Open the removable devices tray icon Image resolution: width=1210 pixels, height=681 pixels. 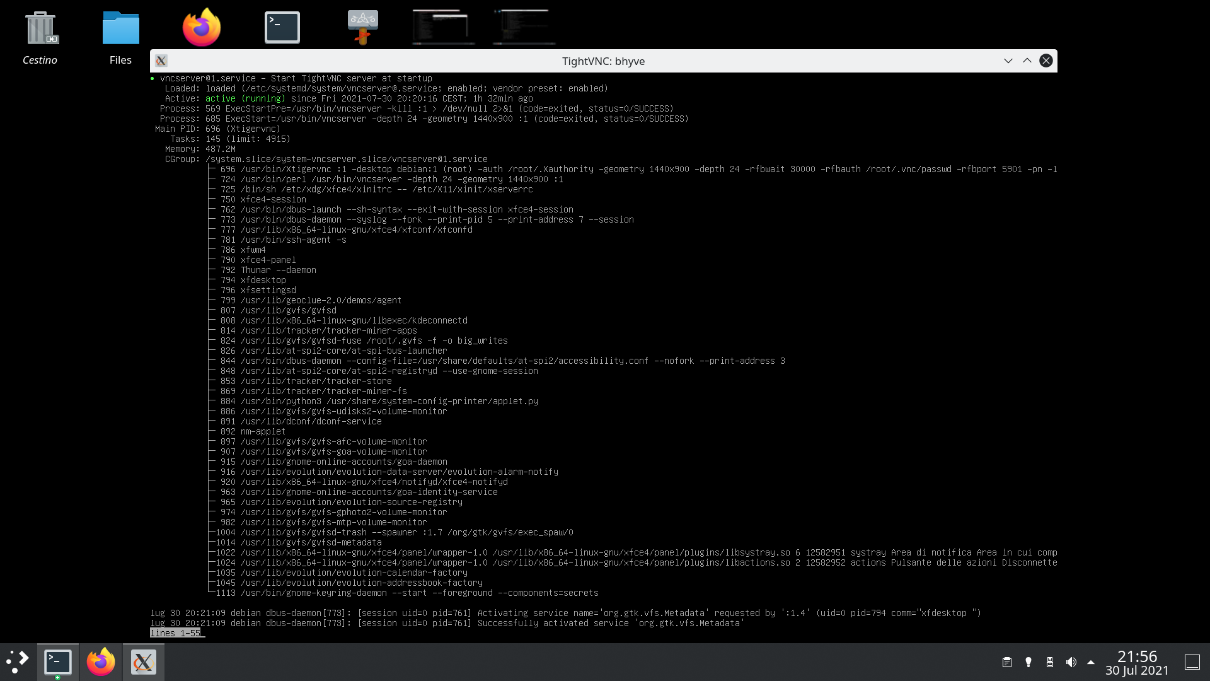click(1050, 662)
